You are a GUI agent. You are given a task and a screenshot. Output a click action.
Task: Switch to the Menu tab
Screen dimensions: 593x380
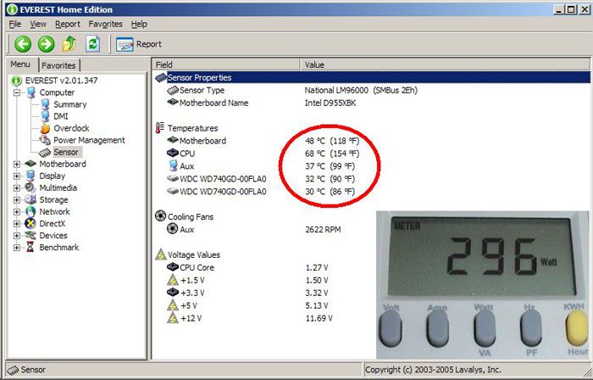(x=20, y=64)
